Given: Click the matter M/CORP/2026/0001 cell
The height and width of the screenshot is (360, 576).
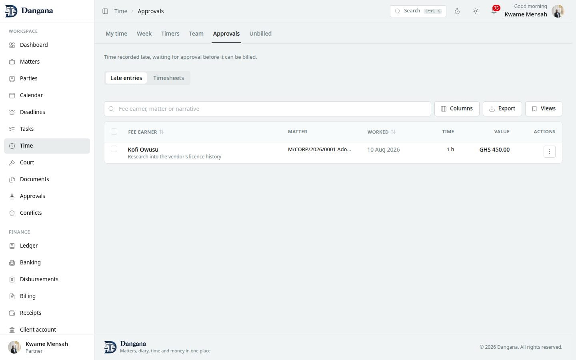Looking at the screenshot, I should 320,149.
